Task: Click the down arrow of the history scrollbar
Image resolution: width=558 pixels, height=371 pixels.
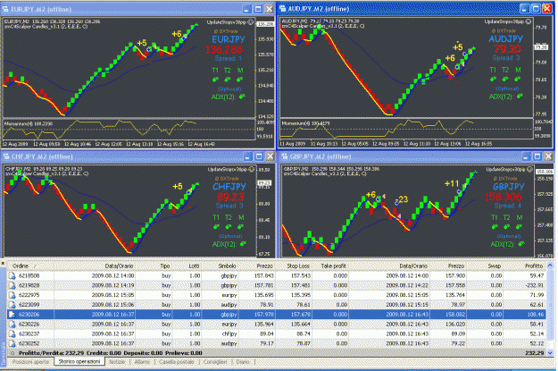Action: coord(550,353)
